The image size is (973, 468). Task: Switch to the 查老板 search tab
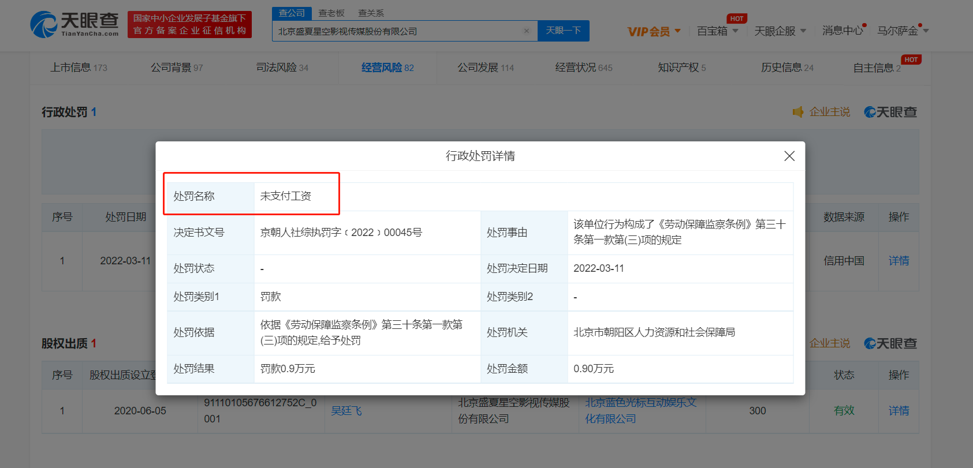(331, 13)
